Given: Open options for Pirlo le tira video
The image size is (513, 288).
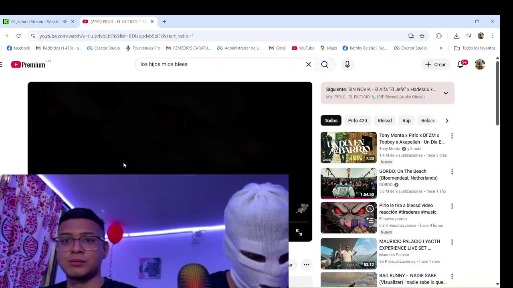Looking at the screenshot, I should pos(452,206).
